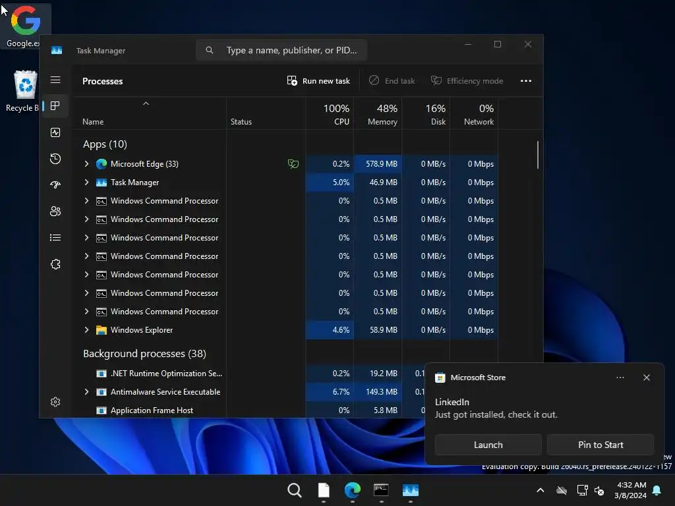Open the Details page icon in sidebar
The image size is (675, 506).
click(x=55, y=237)
